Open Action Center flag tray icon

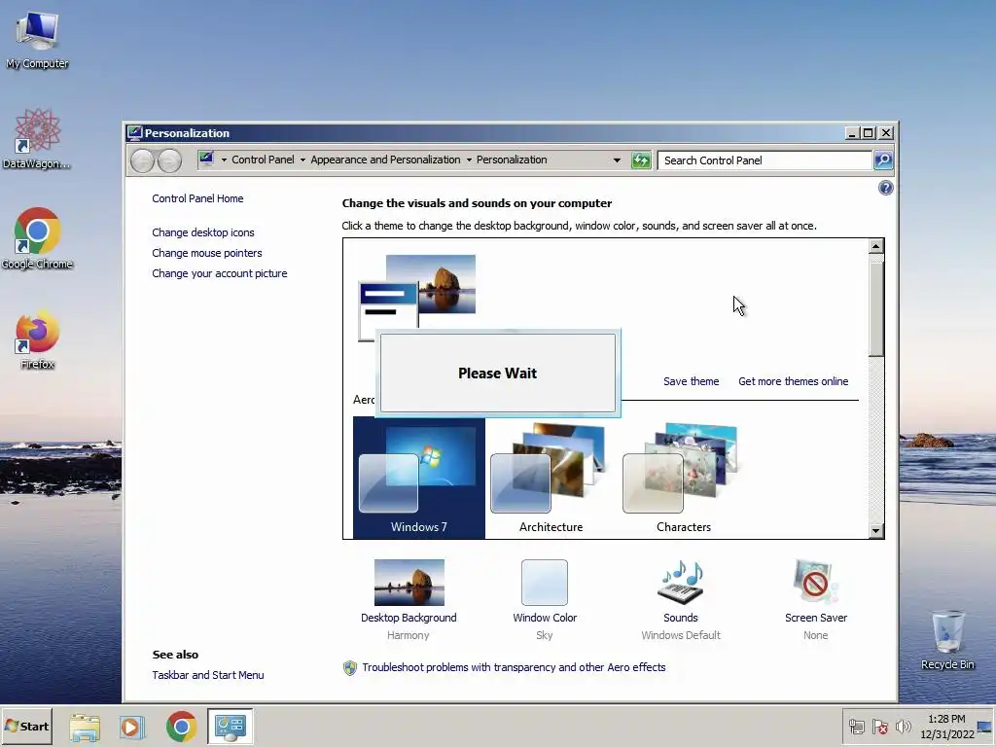pyautogui.click(x=879, y=727)
